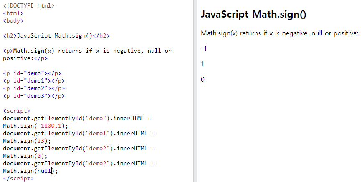364x182 pixels.
Task: Click the Math.sign(-1100.1); code line
Action: [x=35, y=126]
